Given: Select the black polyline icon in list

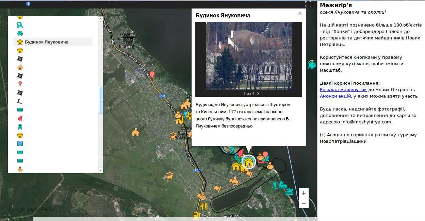Looking at the screenshot, I should 20,101.
